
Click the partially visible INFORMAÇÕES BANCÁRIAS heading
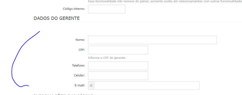tap(63, 94)
